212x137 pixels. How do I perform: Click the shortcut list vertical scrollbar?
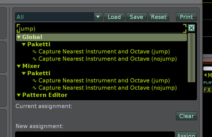point(191,58)
